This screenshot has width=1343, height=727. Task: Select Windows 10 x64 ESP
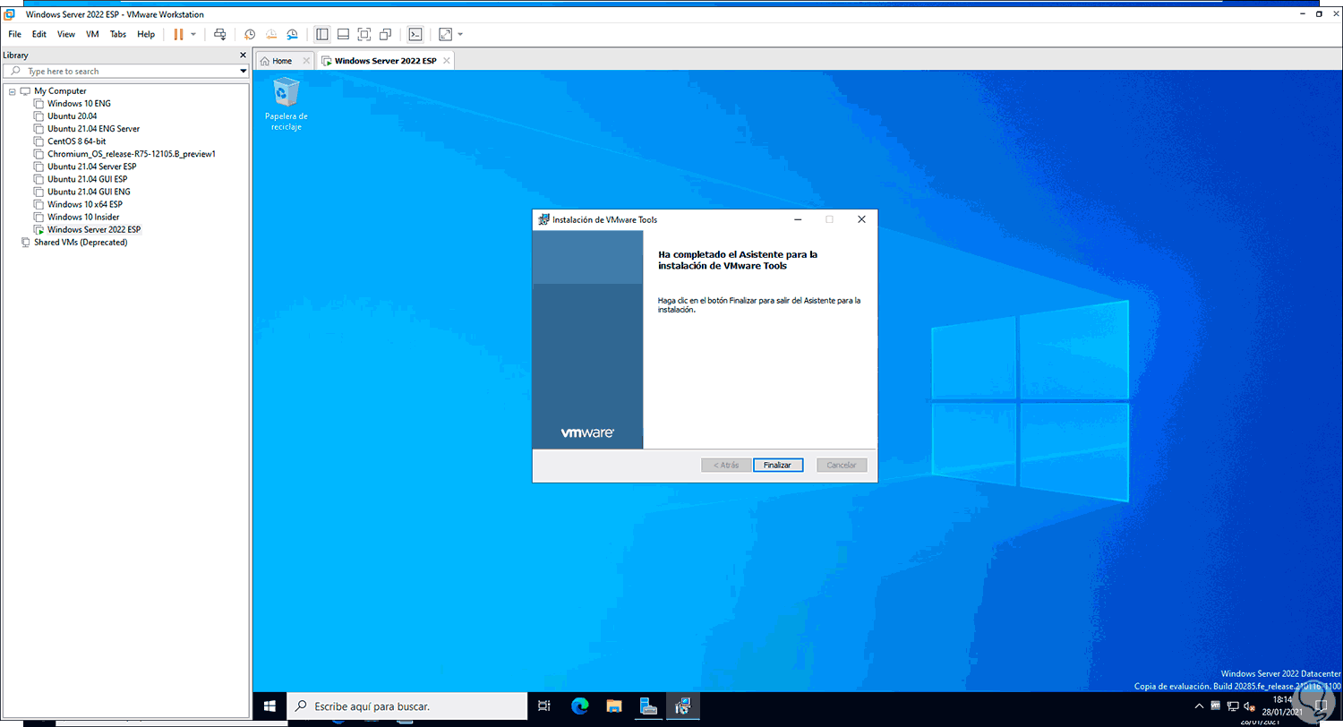coord(84,204)
